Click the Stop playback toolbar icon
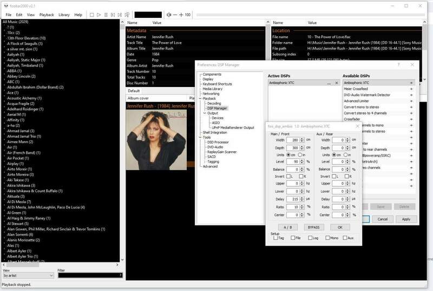This screenshot has height=291, width=433. [x=91, y=15]
